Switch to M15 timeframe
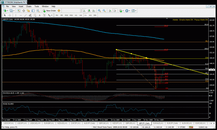Screen dimensions: 217x130 pyautogui.click(x=66, y=15)
